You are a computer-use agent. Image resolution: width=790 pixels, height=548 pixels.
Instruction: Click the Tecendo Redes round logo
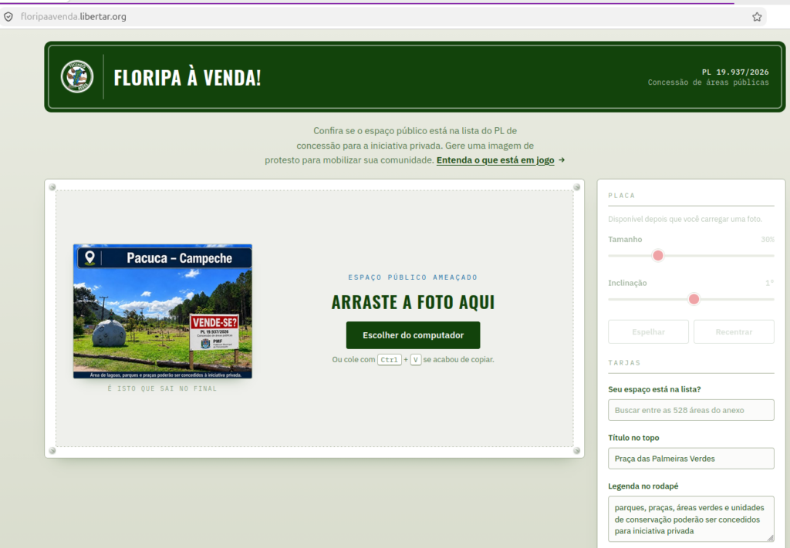77,76
